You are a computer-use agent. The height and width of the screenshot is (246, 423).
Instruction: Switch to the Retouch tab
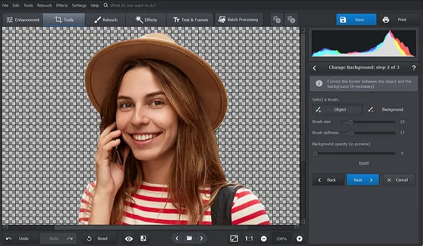[x=106, y=20]
